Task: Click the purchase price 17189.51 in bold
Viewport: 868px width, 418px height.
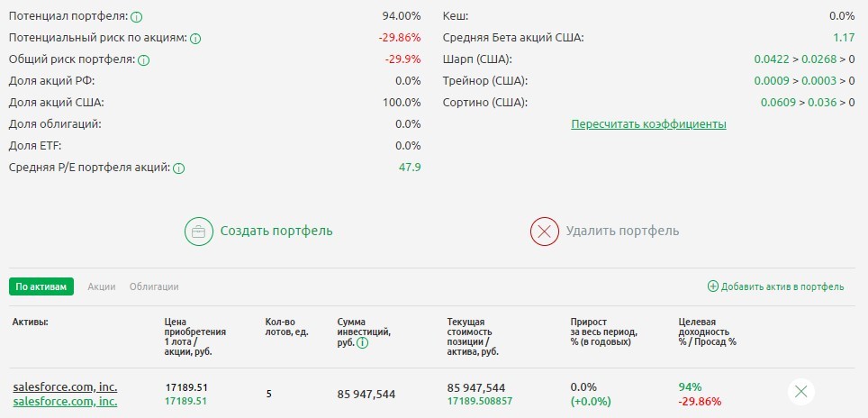Action: coord(186,386)
